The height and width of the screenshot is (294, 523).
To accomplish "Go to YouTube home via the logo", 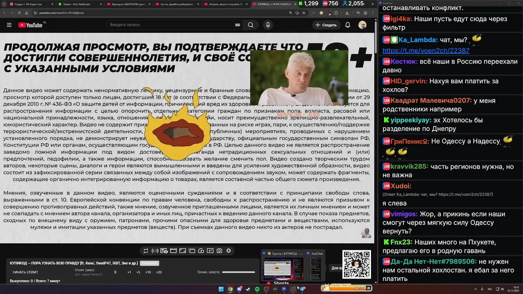I will tap(30, 25).
